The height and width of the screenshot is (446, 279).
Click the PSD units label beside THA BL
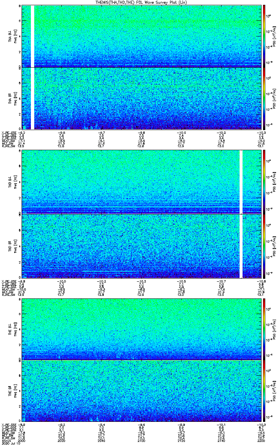tap(275, 36)
